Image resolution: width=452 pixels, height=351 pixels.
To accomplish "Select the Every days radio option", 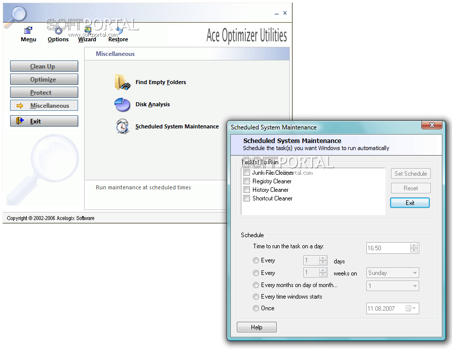I will [256, 260].
